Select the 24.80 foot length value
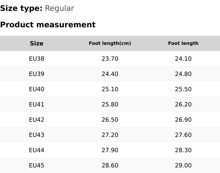The height and width of the screenshot is (173, 220). click(x=183, y=74)
